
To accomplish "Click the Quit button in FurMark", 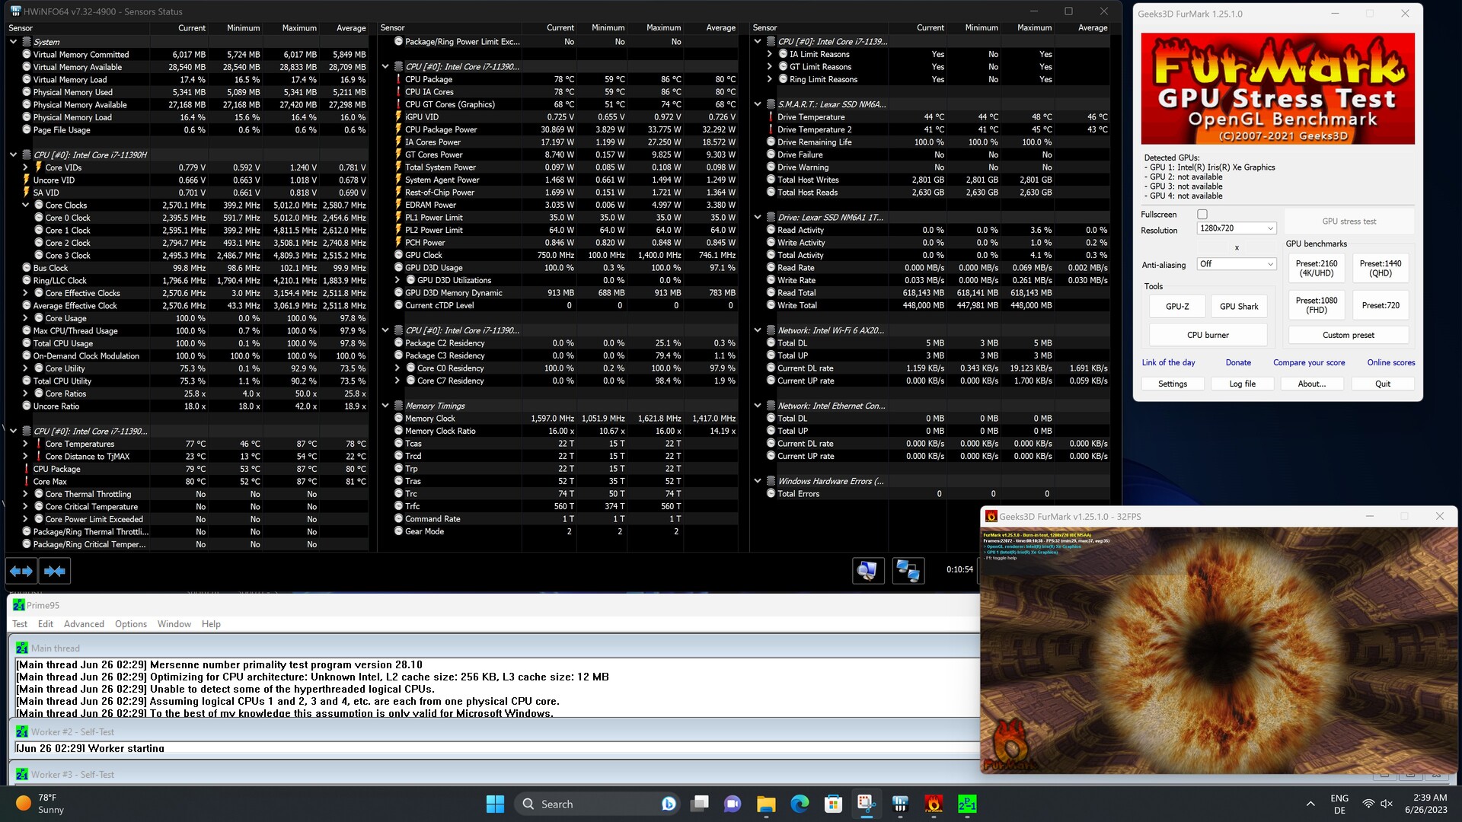I will (x=1382, y=384).
